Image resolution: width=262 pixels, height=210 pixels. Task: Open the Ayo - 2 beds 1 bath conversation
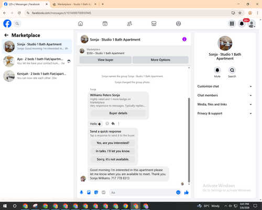click(x=37, y=61)
